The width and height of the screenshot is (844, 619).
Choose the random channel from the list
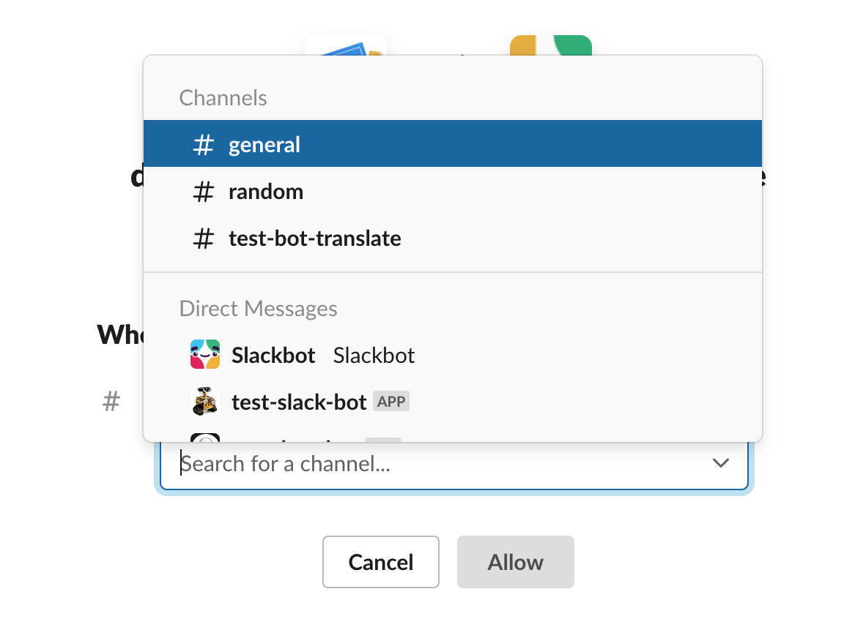pos(453,191)
